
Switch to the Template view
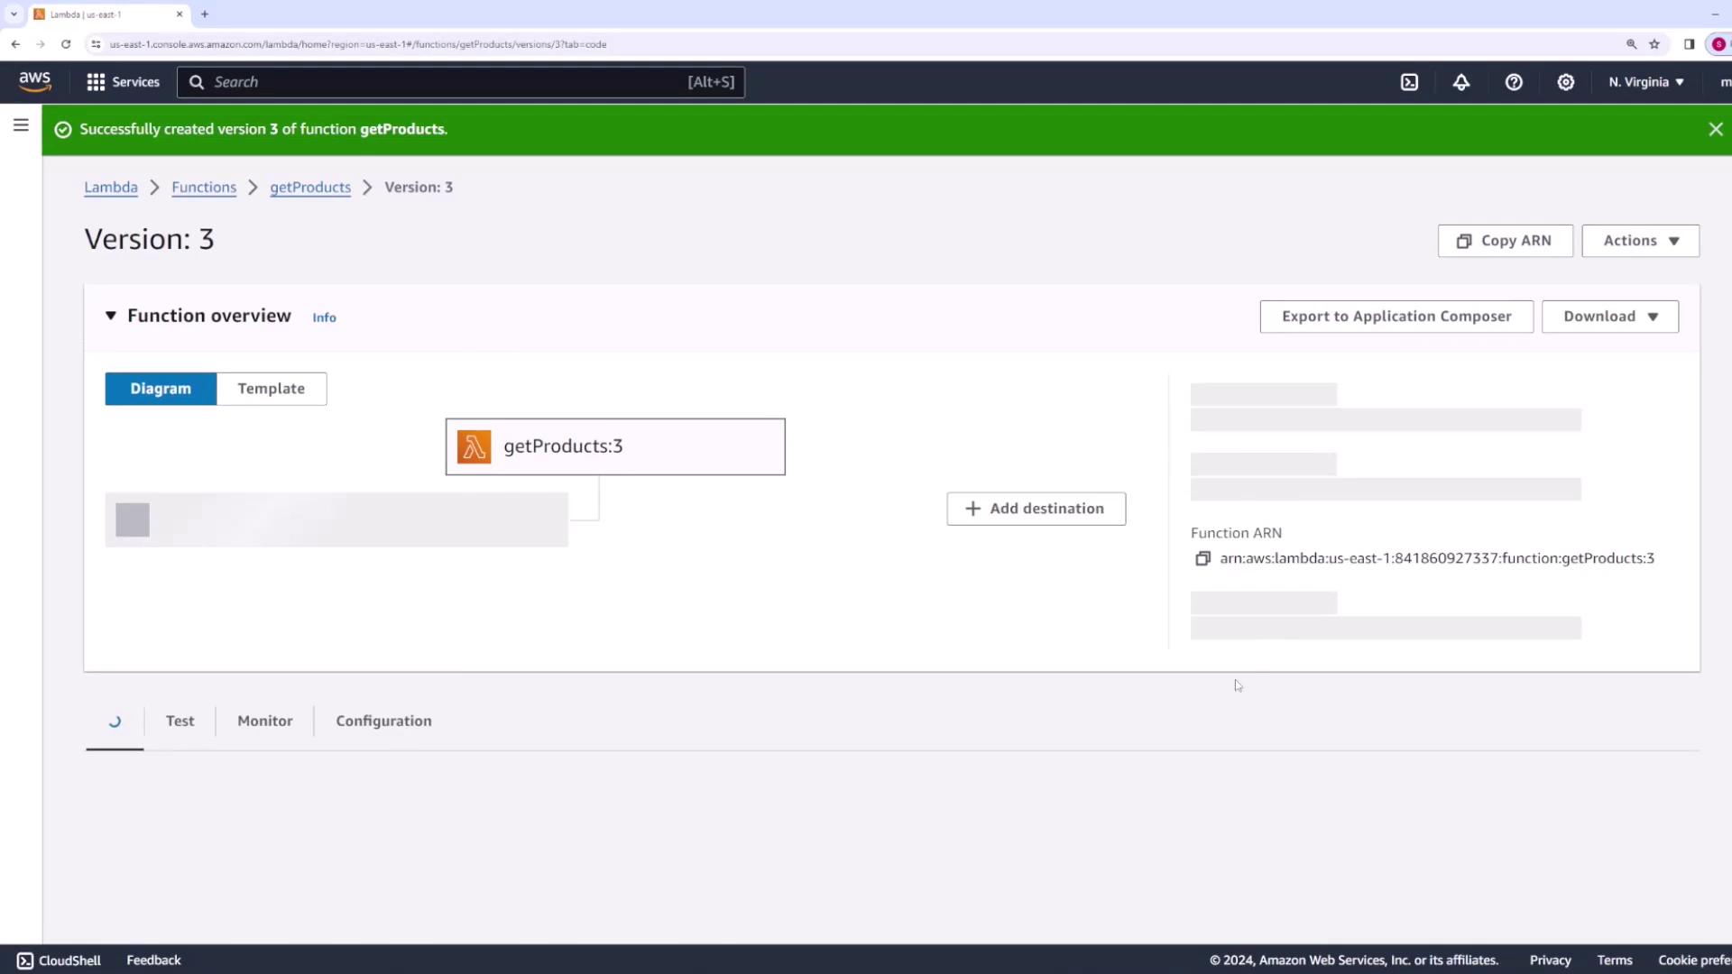(x=272, y=389)
